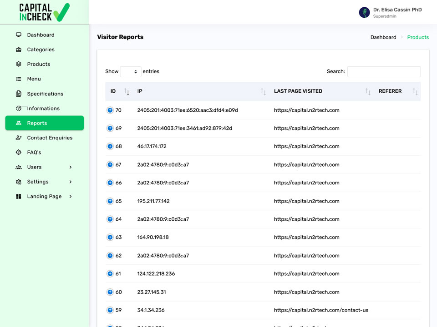Click the Informations icon in sidebar
This screenshot has width=437, height=327.
19,109
